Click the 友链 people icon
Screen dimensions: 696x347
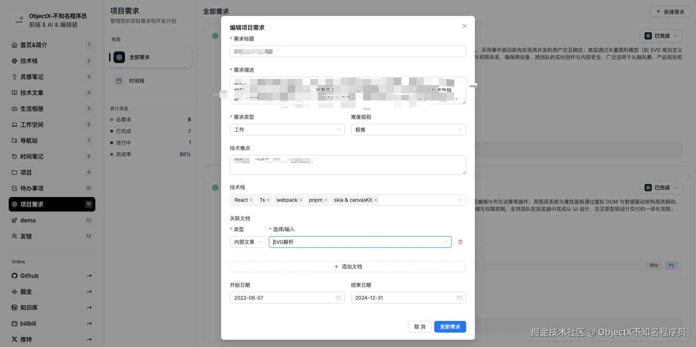[14, 236]
